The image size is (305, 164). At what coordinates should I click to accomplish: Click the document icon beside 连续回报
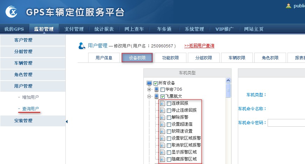click(162, 103)
